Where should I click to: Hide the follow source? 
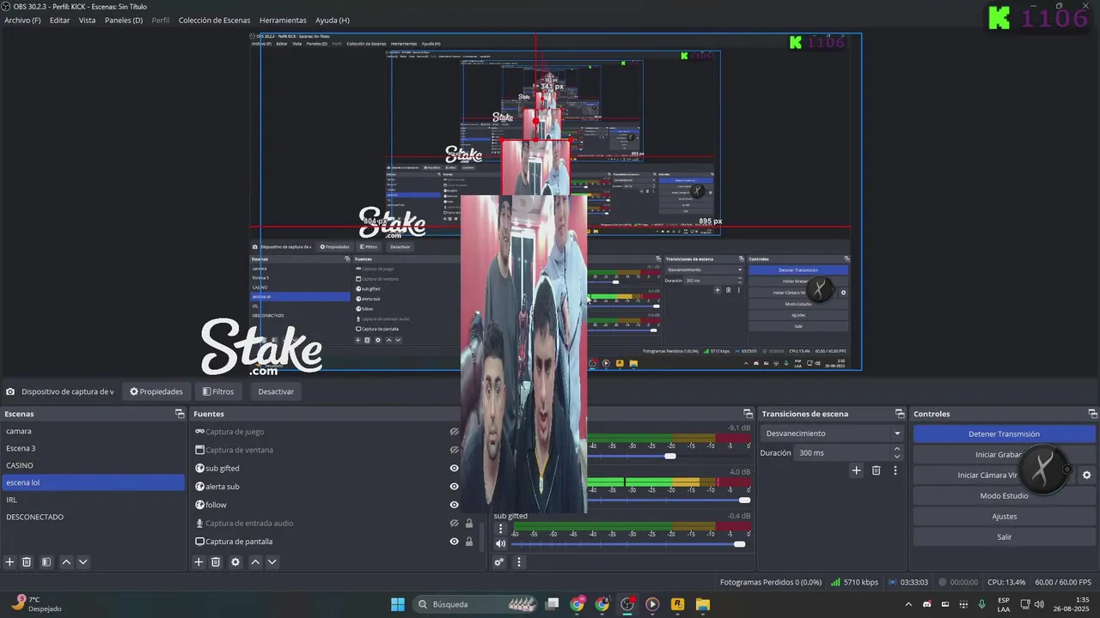(x=455, y=505)
